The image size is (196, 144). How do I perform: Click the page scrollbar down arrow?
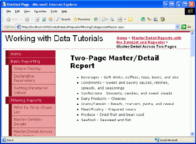[x=192, y=134]
